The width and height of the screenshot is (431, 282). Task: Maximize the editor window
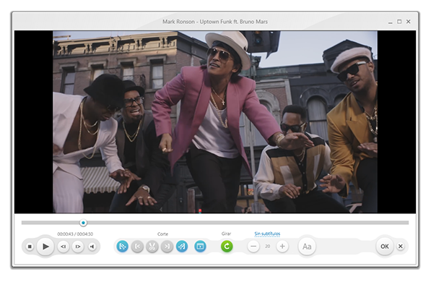399,22
